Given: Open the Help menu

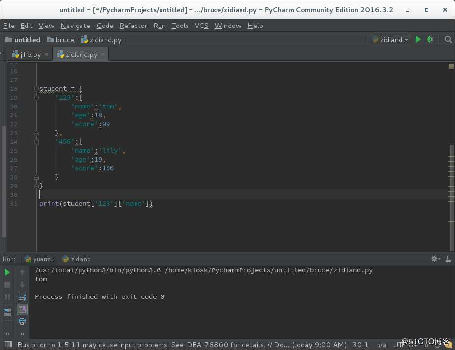Looking at the screenshot, I should click(255, 26).
